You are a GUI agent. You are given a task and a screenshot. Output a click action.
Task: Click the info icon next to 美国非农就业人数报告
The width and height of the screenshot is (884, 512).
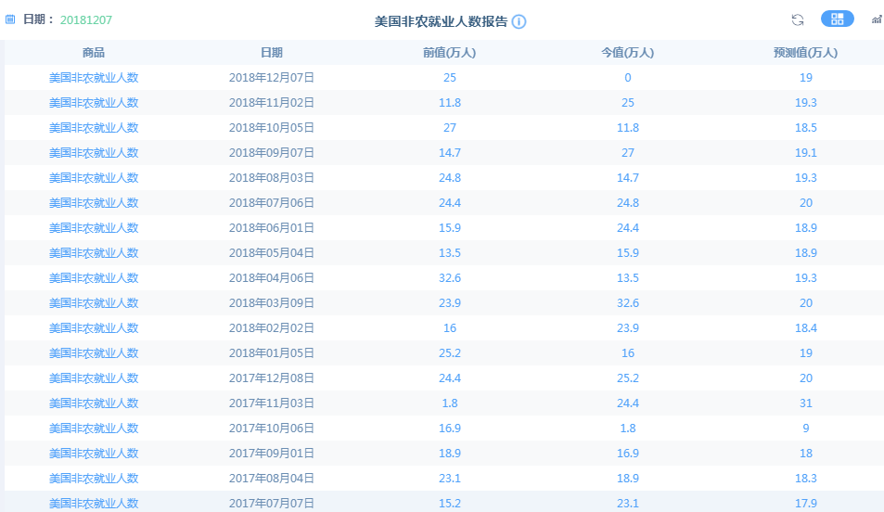click(519, 21)
